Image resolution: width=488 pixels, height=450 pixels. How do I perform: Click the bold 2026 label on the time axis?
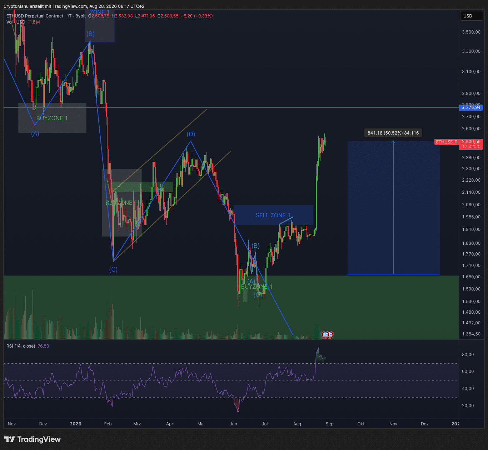point(76,424)
